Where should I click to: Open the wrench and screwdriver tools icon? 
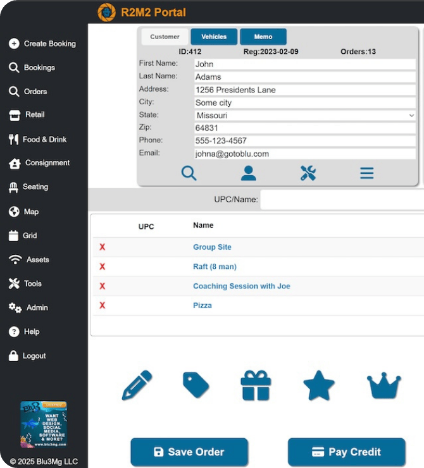pyautogui.click(x=308, y=173)
